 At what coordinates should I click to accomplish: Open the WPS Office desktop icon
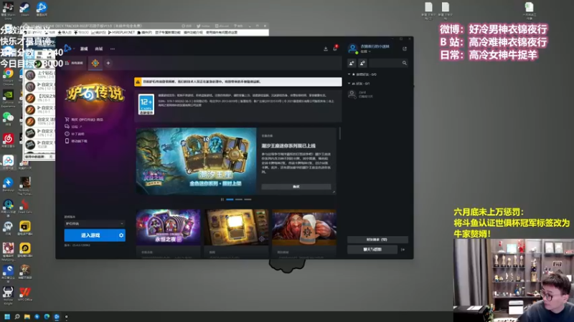coord(25,294)
